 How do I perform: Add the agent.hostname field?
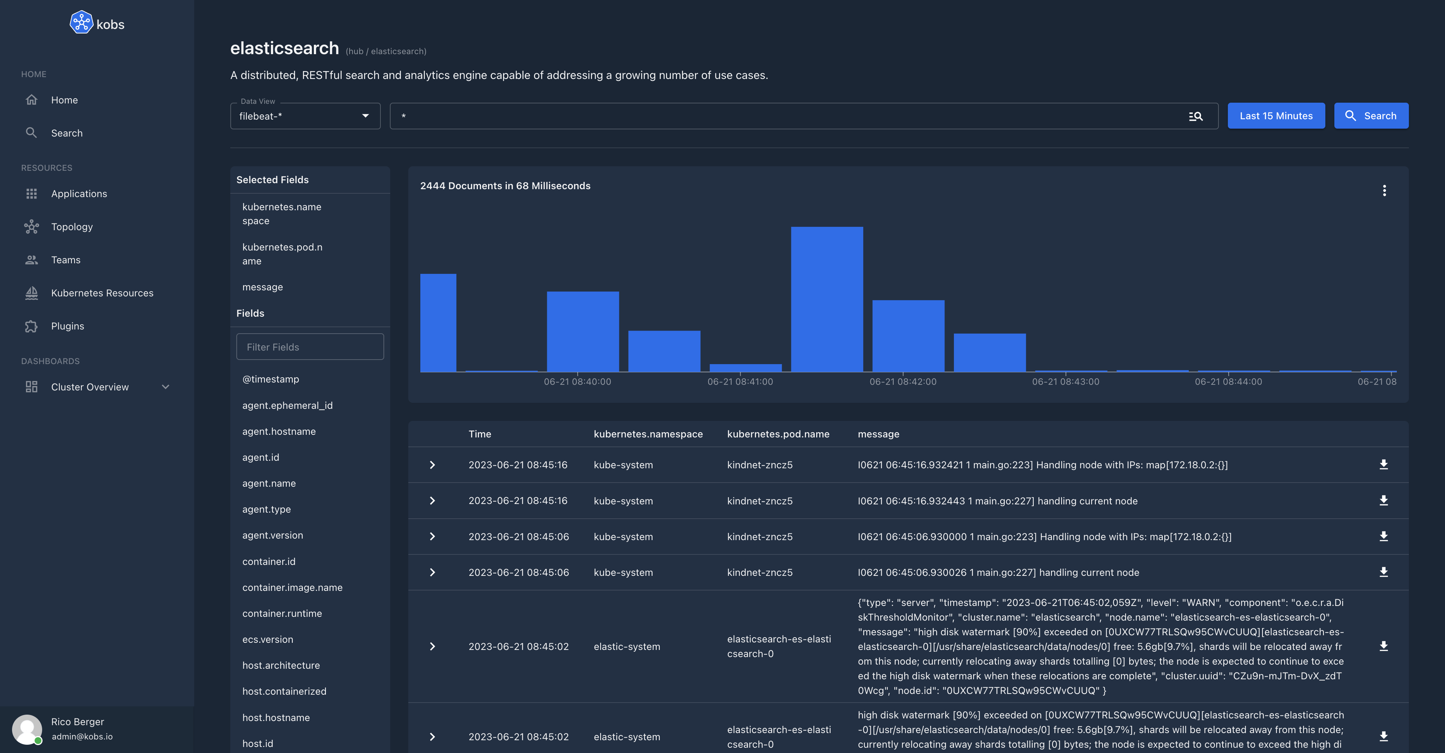tap(279, 431)
